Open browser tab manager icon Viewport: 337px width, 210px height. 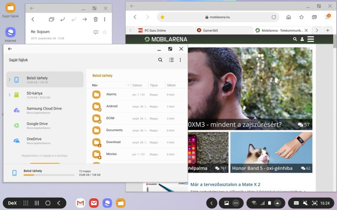click(314, 17)
